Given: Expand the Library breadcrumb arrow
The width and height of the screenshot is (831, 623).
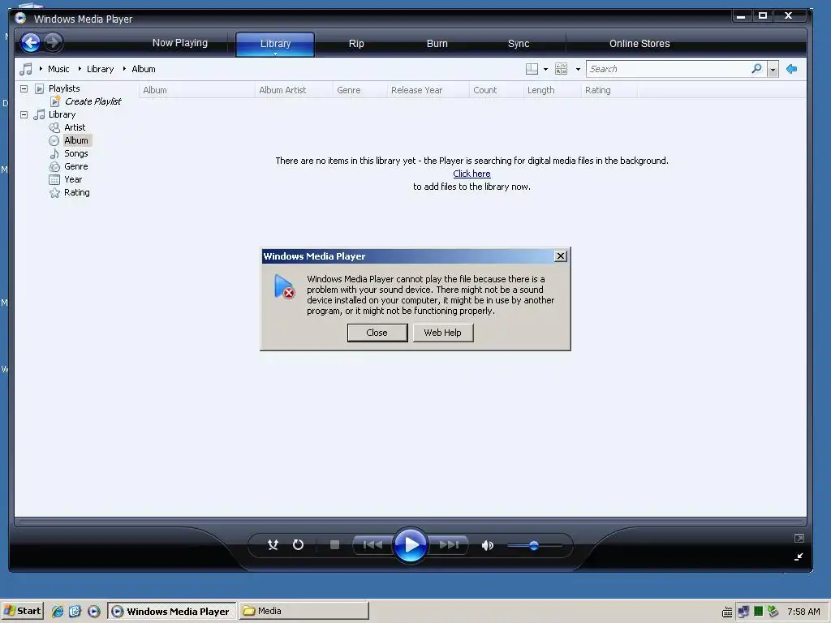Looking at the screenshot, I should point(80,69).
